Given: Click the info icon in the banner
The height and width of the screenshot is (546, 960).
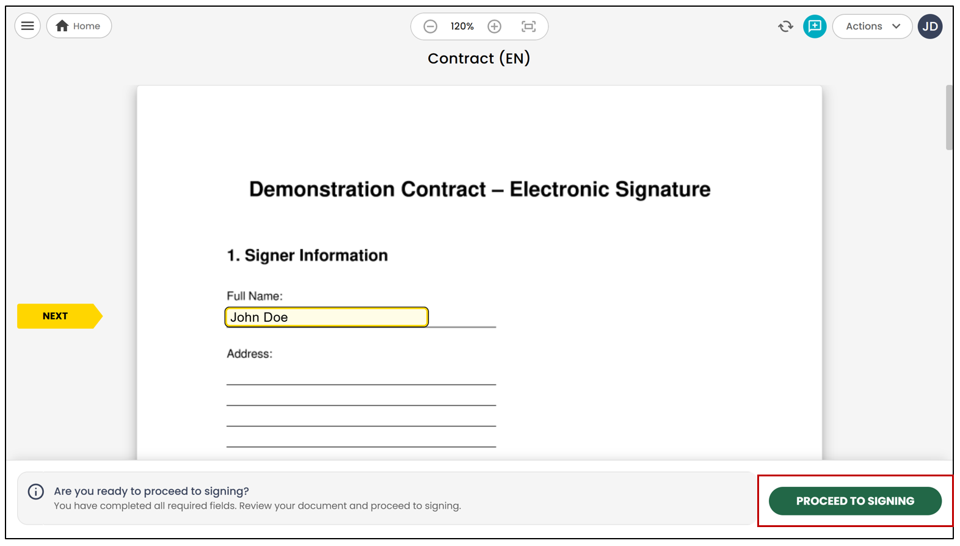Looking at the screenshot, I should pos(36,492).
